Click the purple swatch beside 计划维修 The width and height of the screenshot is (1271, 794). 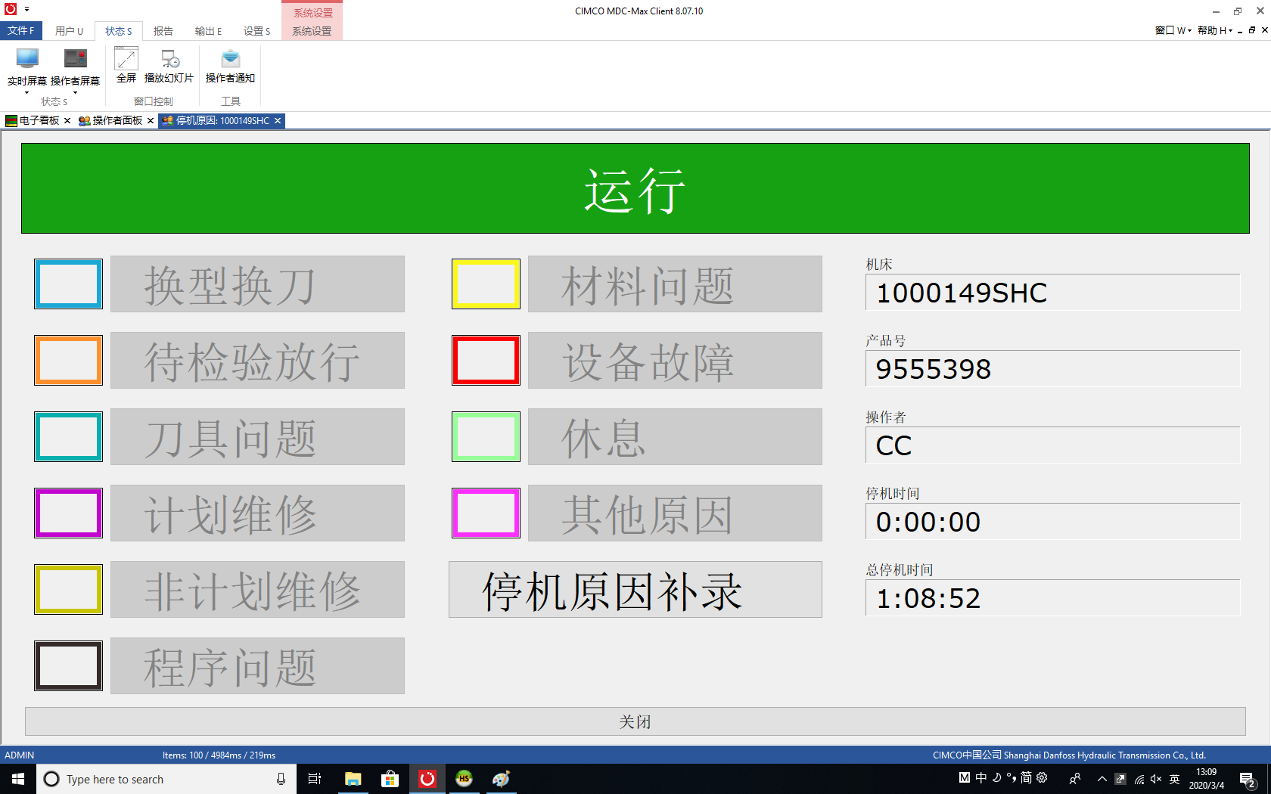pyautogui.click(x=68, y=513)
